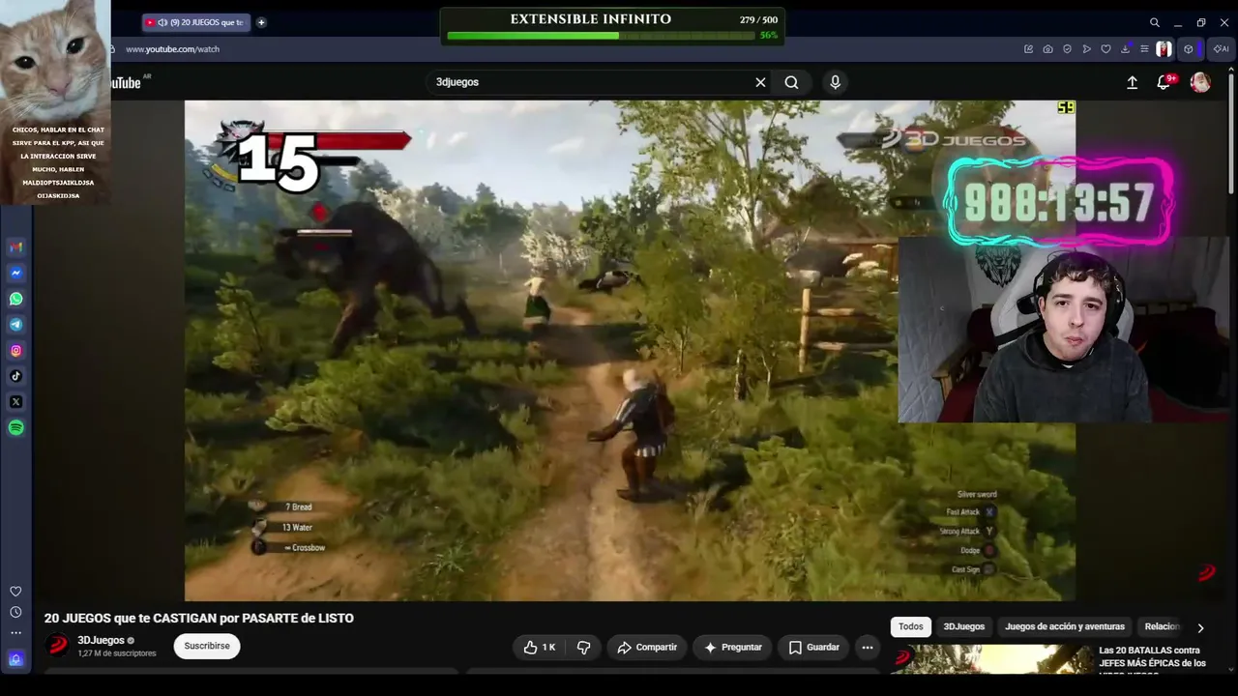Select 'Juegos de acción y aventuras' chip

coord(1065,626)
